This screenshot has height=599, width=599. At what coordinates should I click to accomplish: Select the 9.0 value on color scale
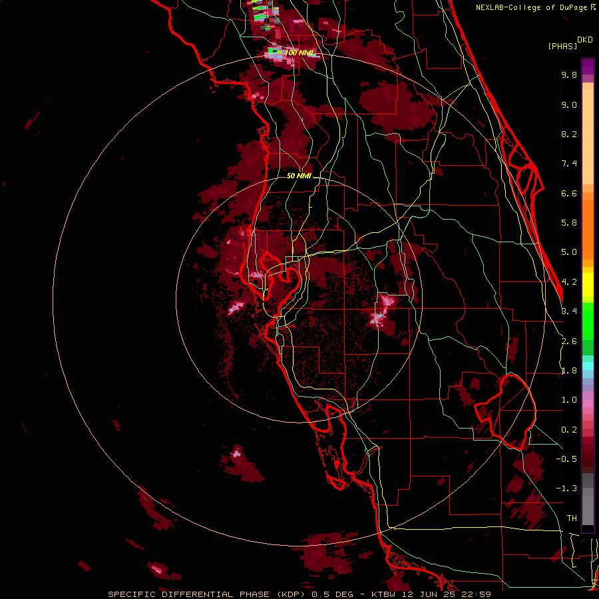point(569,104)
